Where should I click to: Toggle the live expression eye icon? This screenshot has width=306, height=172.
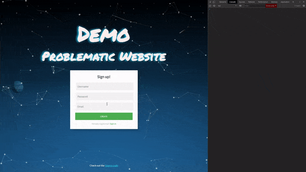click(240, 6)
